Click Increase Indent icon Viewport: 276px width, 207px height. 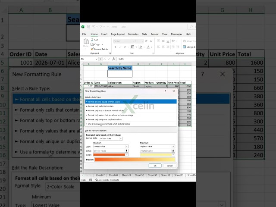point(178,47)
